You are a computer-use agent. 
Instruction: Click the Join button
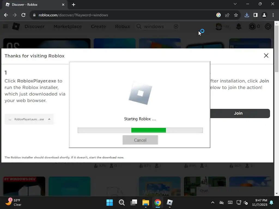tap(240, 113)
